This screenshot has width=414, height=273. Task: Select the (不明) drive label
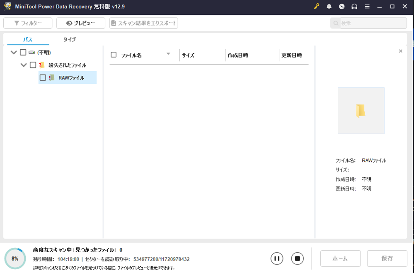(44, 53)
